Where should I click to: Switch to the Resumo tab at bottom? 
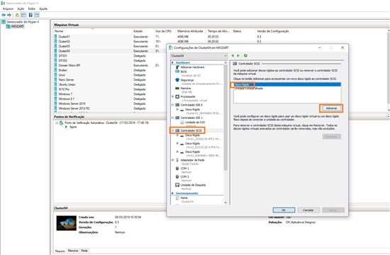coord(60,251)
